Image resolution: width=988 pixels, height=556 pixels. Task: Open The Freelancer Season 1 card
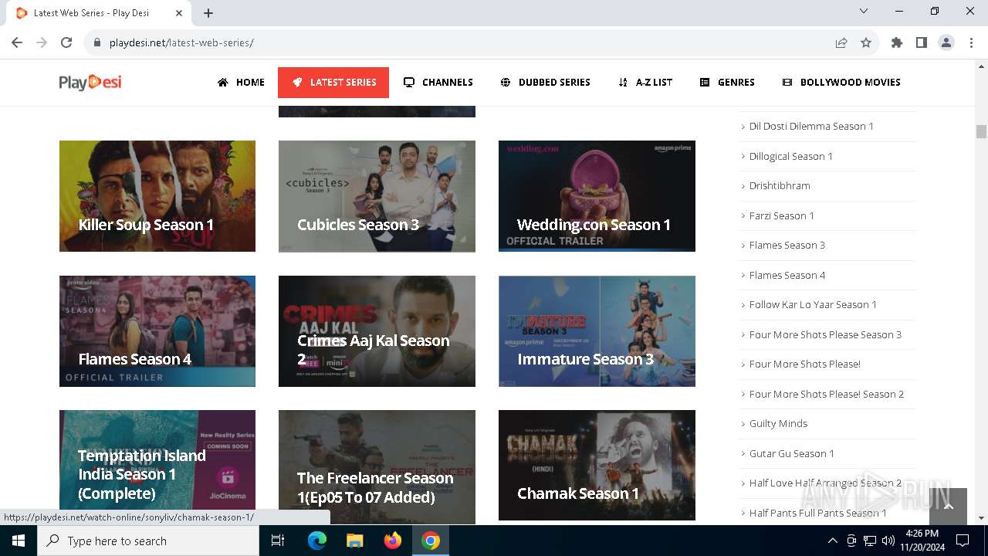(377, 466)
